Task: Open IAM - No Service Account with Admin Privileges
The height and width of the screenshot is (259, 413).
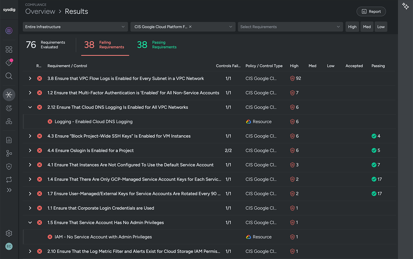Action: coord(103,237)
